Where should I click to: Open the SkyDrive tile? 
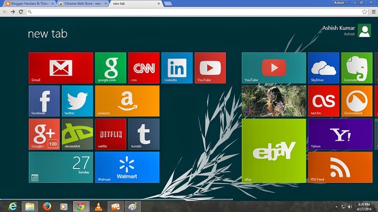coord(324,68)
